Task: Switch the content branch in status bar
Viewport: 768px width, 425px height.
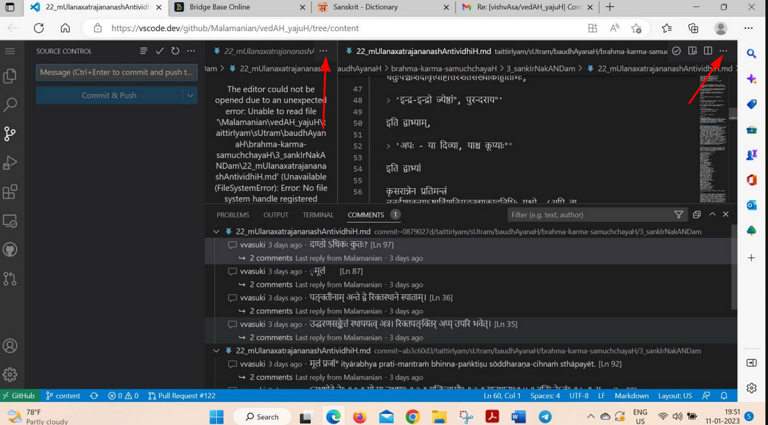Action: coord(63,395)
